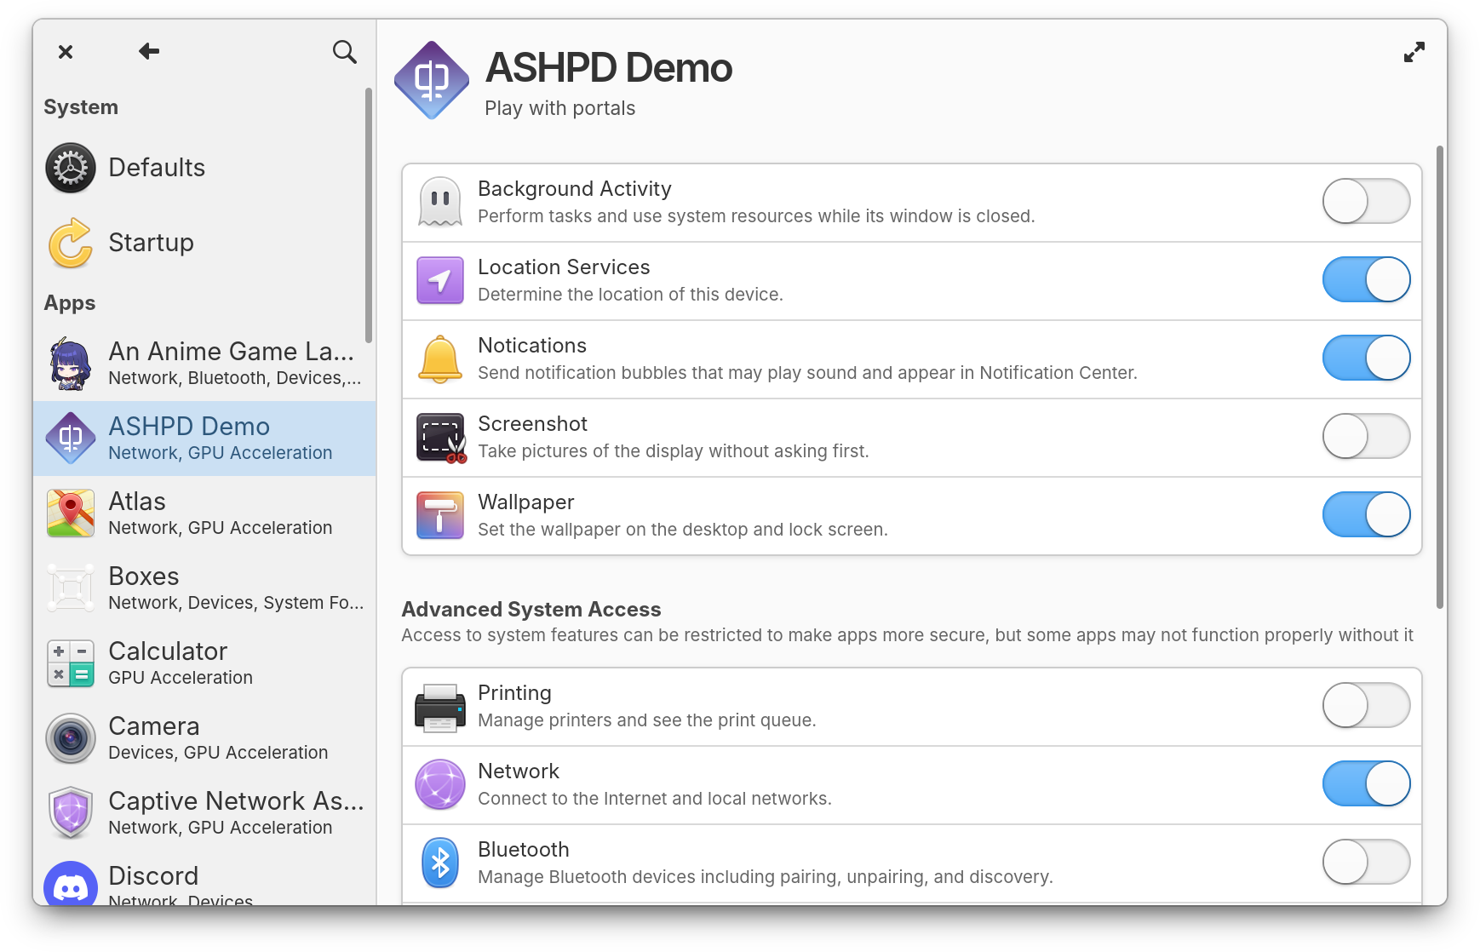
Task: Turn off the Notications switch
Action: tap(1366, 358)
